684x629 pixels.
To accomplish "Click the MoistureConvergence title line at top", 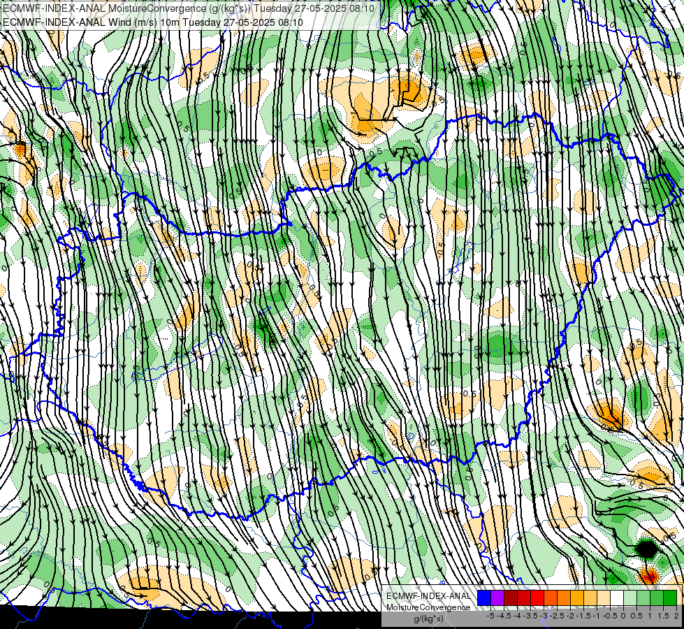I will 188,8.
